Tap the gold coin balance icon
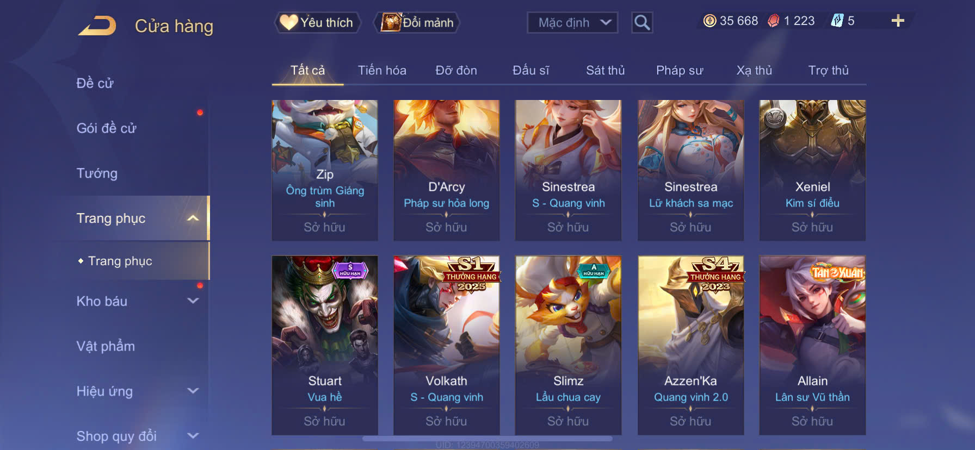975x450 pixels. tap(709, 21)
